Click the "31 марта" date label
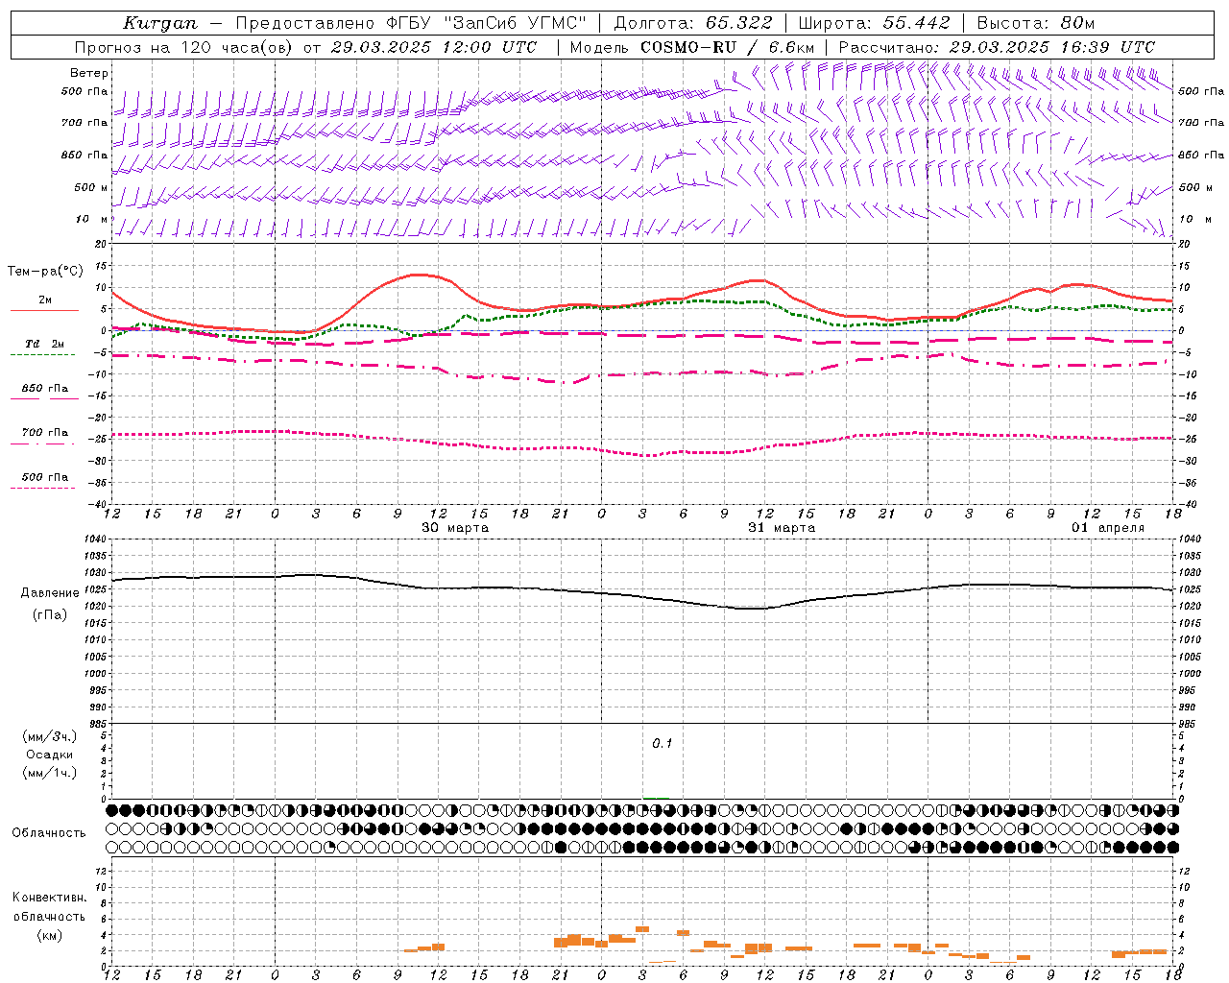1229x983 pixels. [x=782, y=528]
